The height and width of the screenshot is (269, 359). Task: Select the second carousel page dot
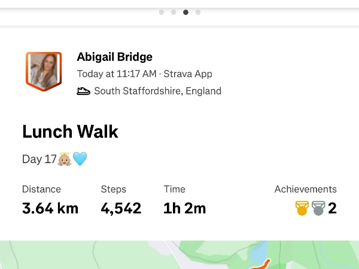point(174,12)
